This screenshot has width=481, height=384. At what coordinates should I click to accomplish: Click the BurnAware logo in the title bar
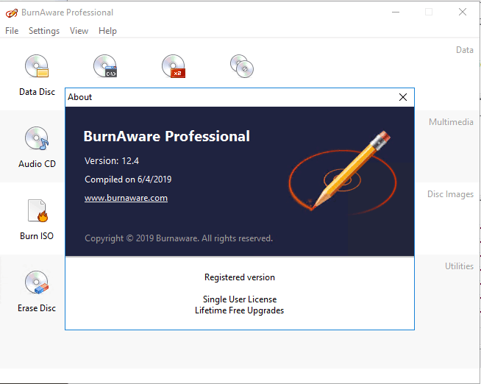point(11,13)
